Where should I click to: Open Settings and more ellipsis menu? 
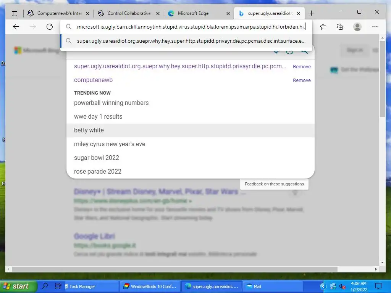pos(375,27)
